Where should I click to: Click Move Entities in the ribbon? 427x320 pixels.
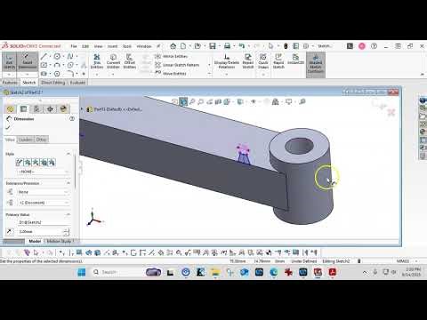point(171,73)
